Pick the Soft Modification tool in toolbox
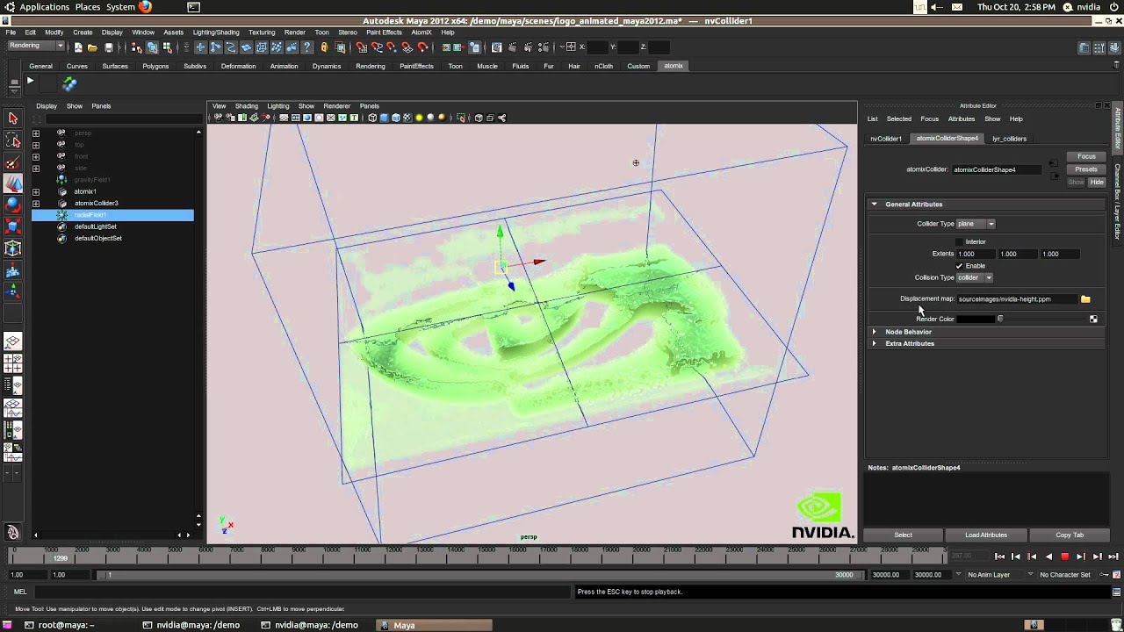The width and height of the screenshot is (1124, 632). 13,272
